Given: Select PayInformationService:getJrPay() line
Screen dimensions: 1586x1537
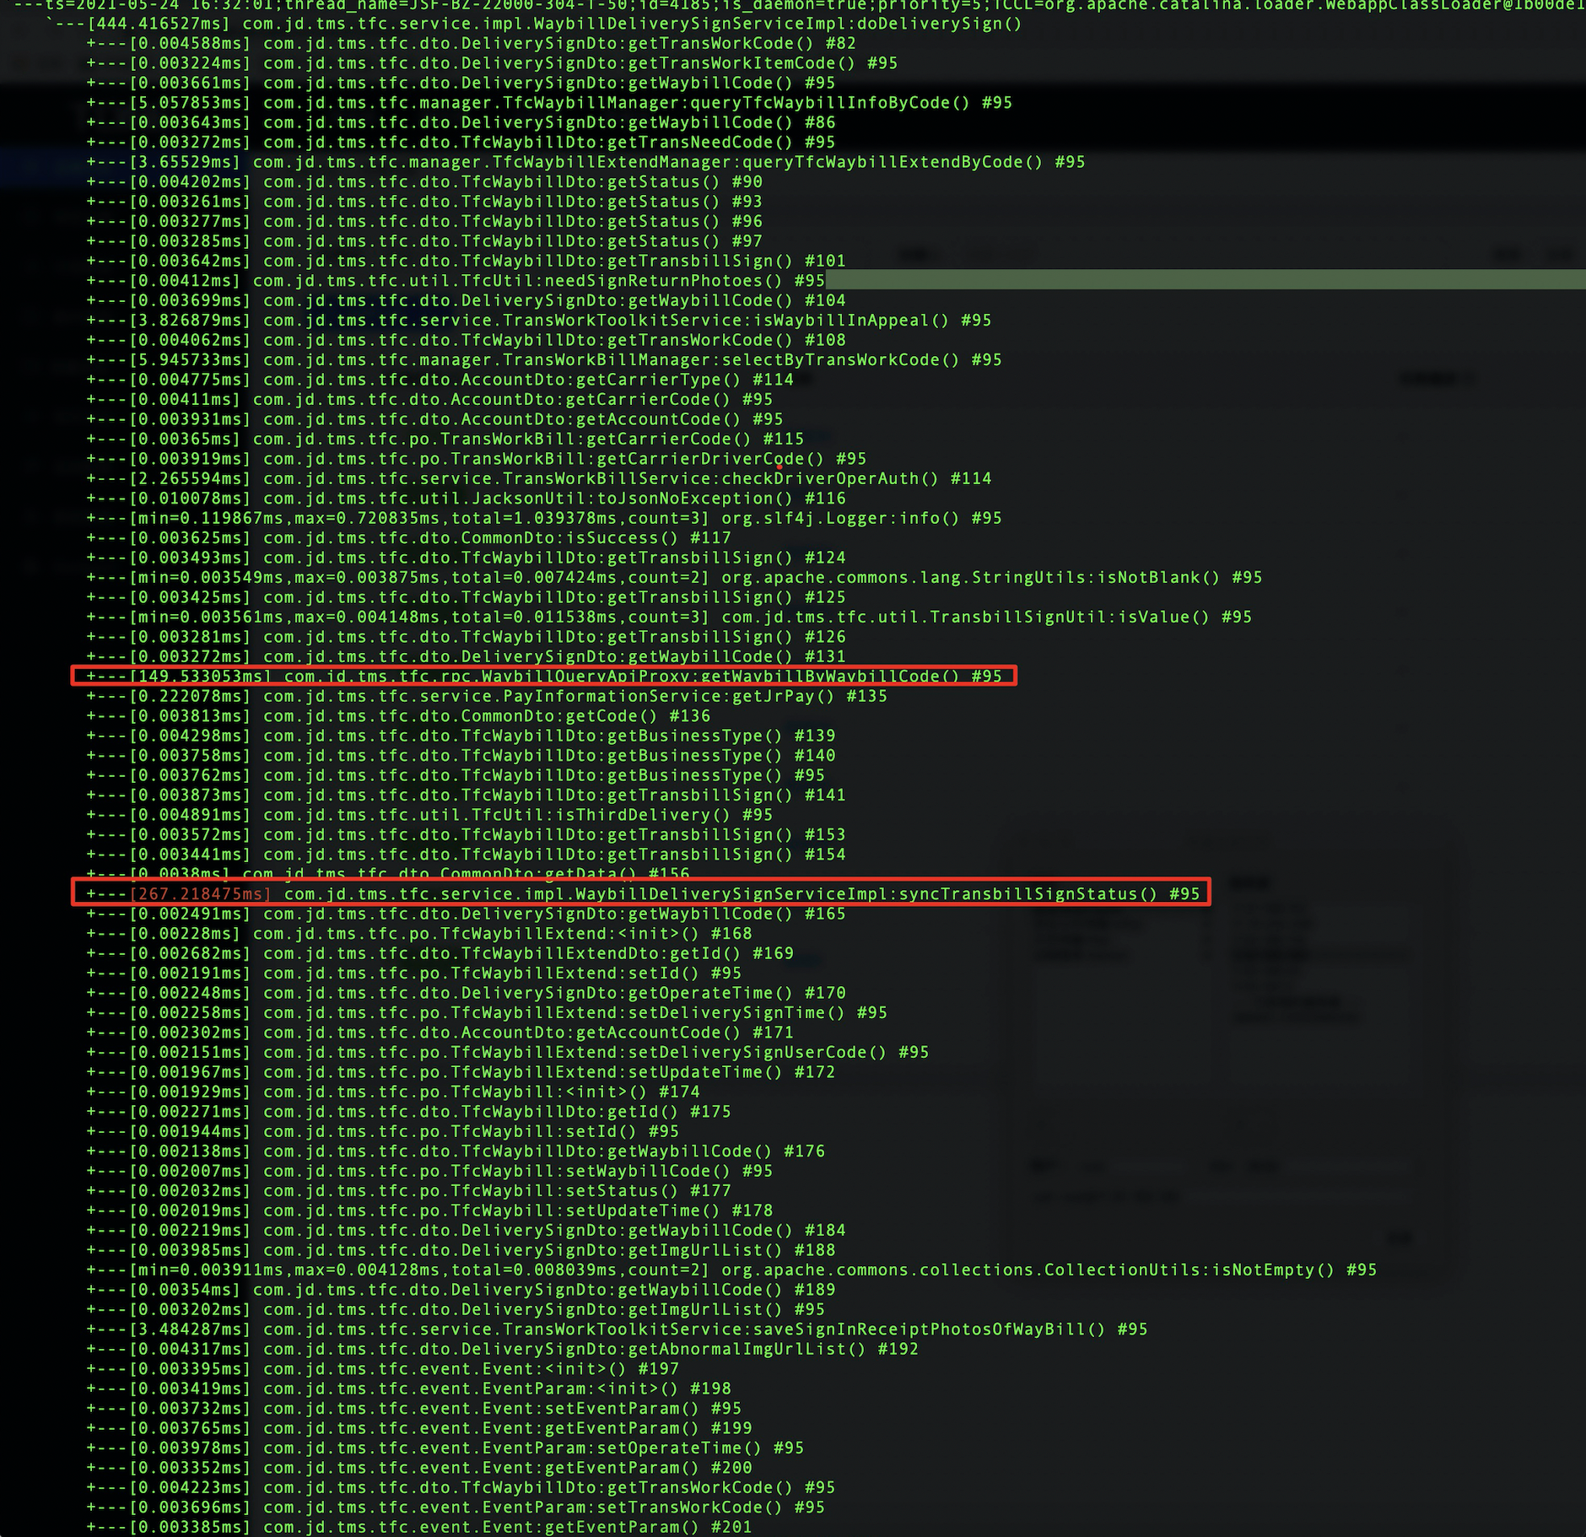Looking at the screenshot, I should [x=487, y=697].
